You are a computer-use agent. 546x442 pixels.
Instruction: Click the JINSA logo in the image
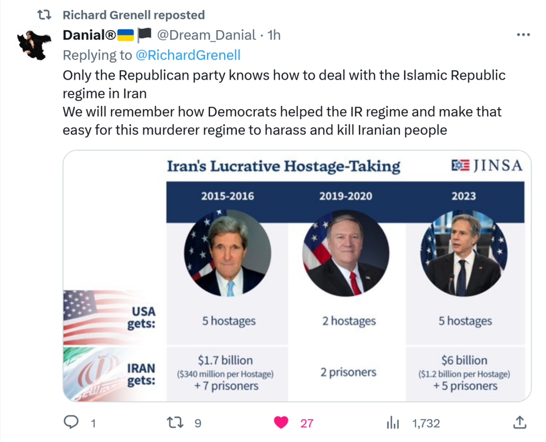(x=486, y=166)
